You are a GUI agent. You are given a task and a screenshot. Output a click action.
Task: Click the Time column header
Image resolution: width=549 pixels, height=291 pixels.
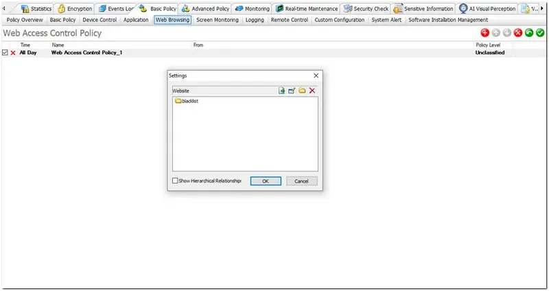tap(25, 45)
